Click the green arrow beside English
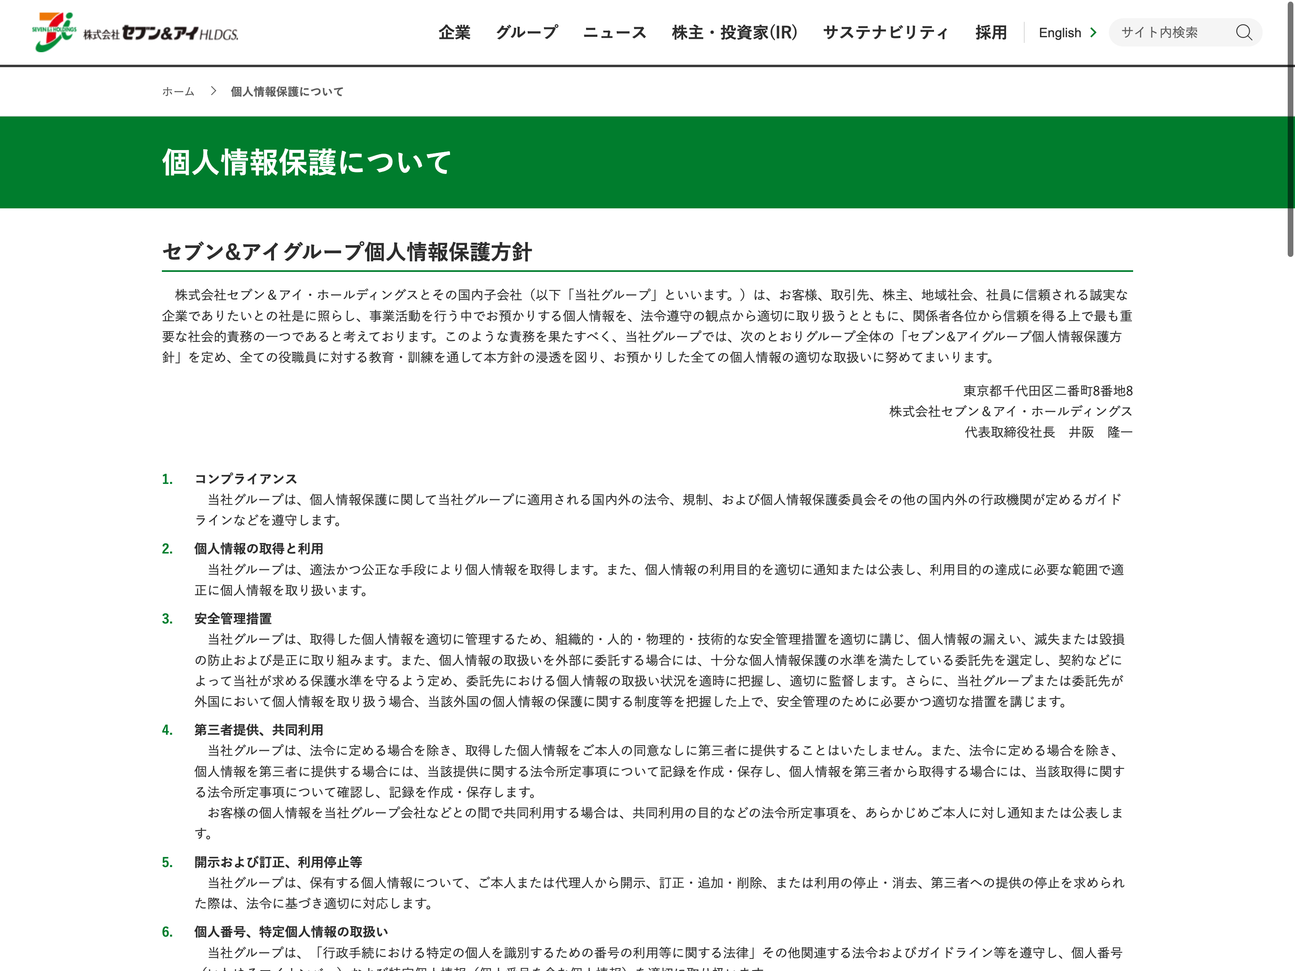The image size is (1295, 971). tap(1093, 33)
